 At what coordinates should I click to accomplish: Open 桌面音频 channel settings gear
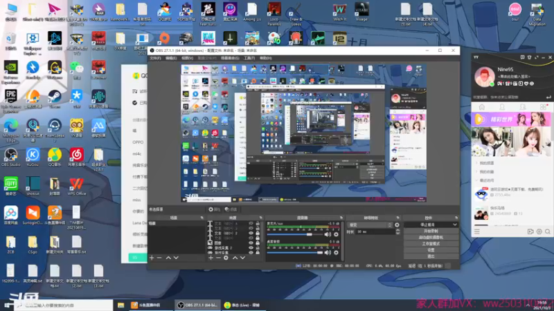click(x=336, y=252)
